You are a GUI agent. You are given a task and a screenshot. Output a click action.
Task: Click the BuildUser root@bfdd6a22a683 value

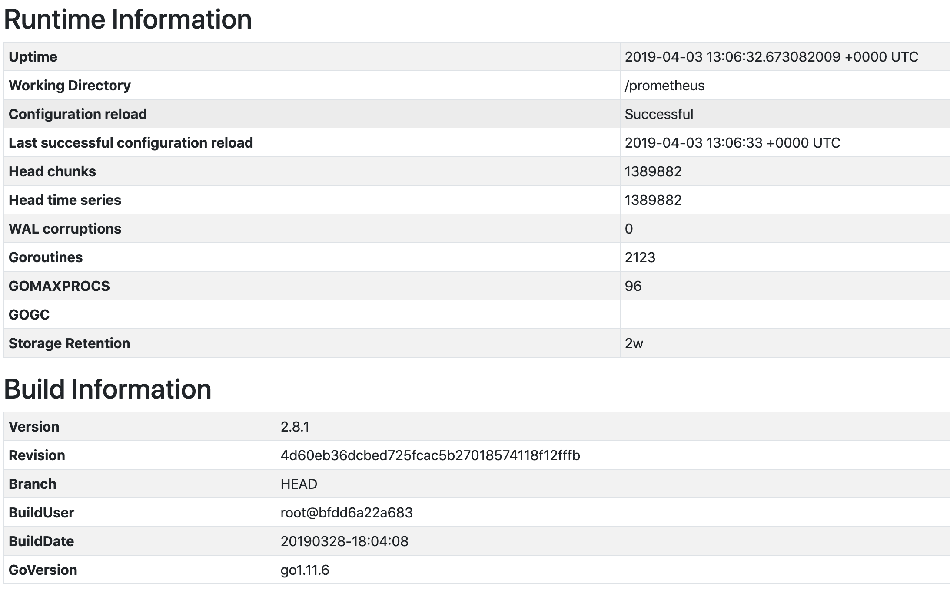[x=346, y=513]
